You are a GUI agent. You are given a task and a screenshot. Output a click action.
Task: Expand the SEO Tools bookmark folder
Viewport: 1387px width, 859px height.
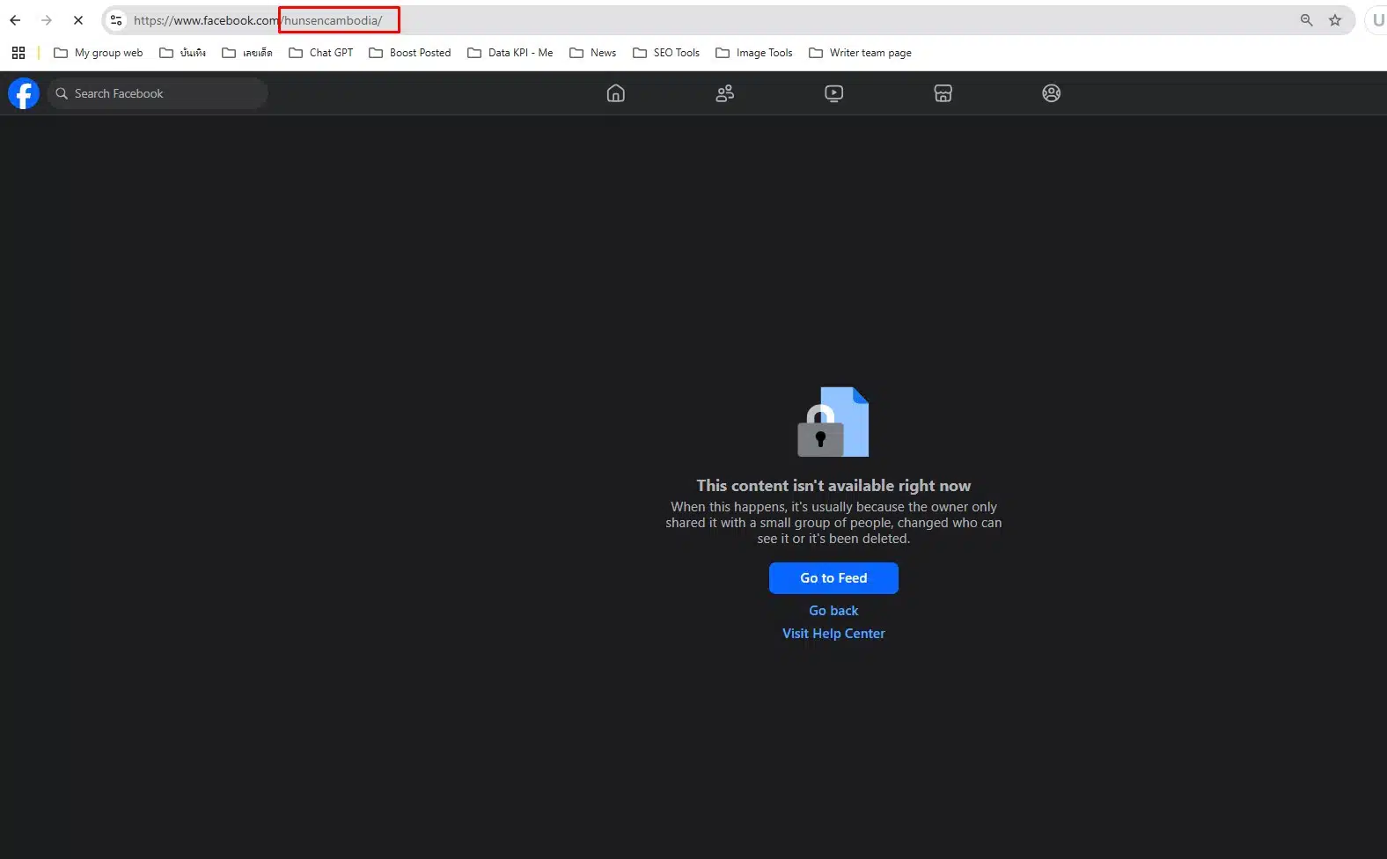coord(666,53)
